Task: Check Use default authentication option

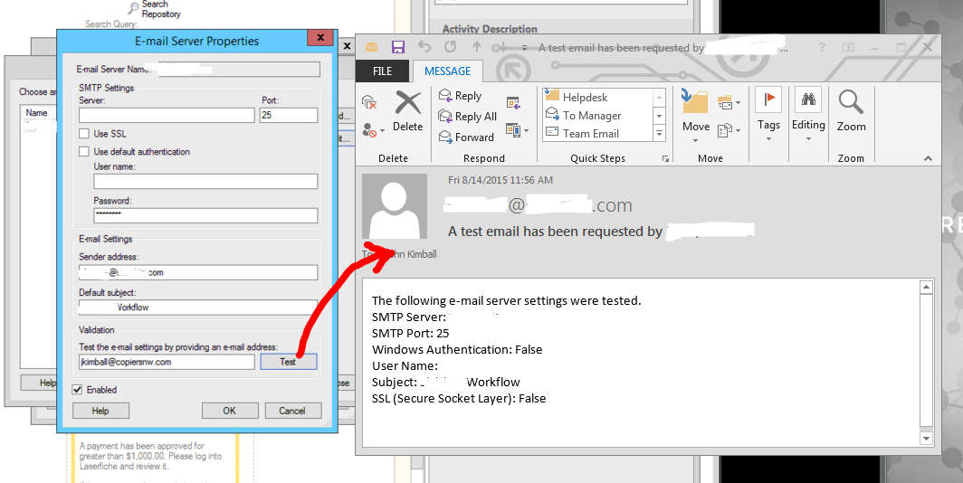Action: (85, 152)
